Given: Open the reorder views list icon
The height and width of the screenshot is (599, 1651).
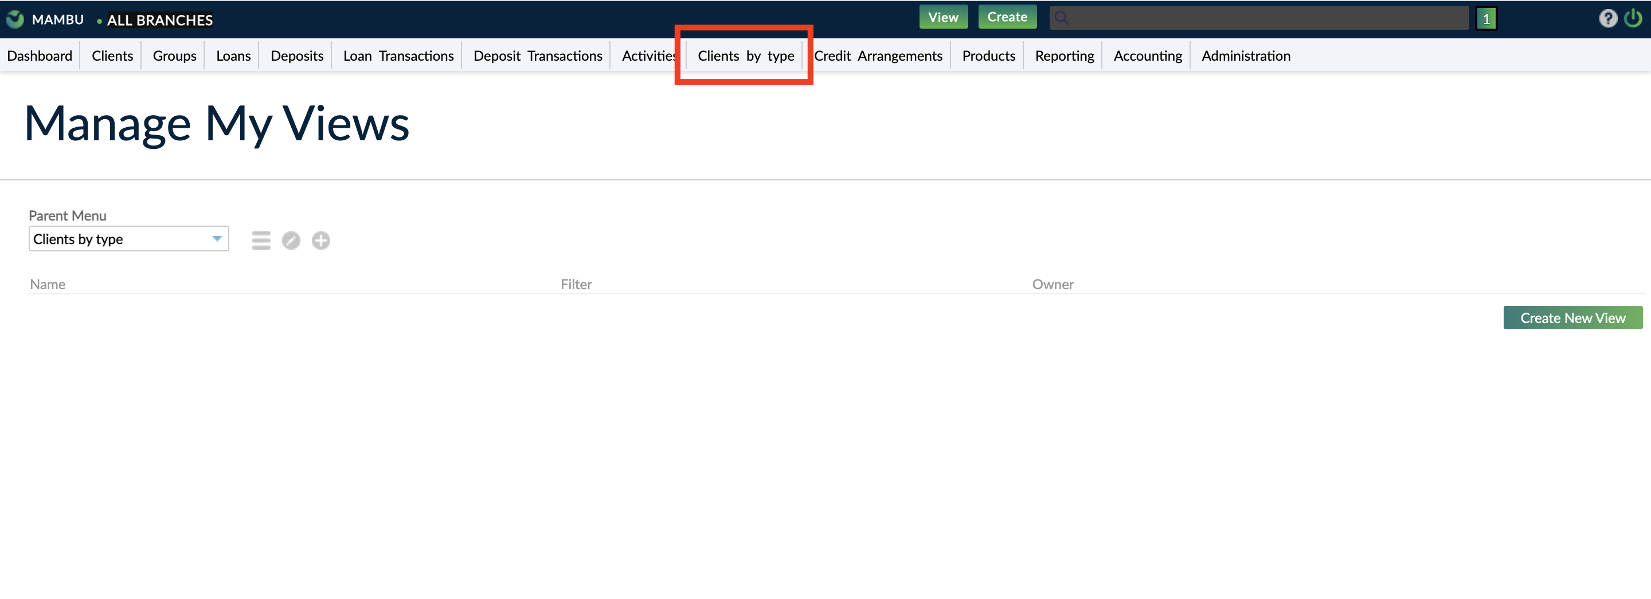Looking at the screenshot, I should (261, 240).
